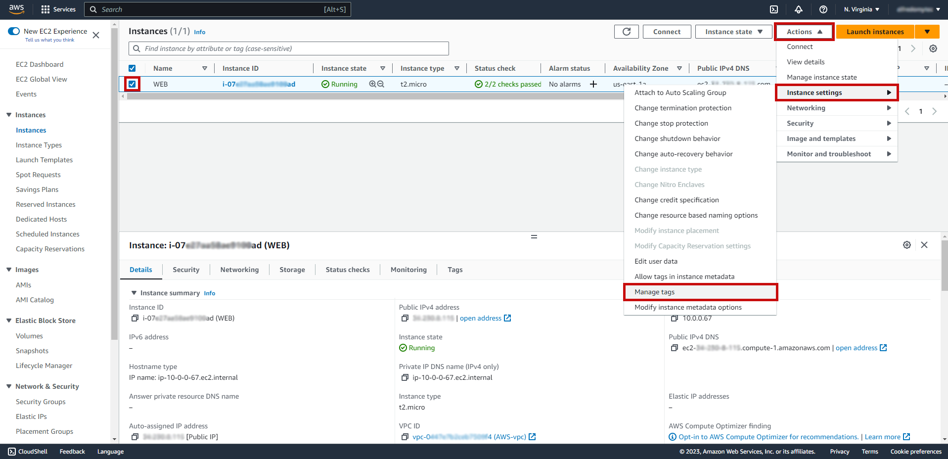Open table preferences gear icon
The image size is (948, 459).
click(933, 48)
